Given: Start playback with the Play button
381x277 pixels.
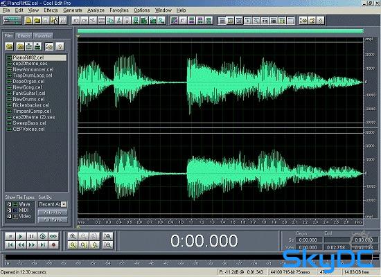Looking at the screenshot, I should click(21, 236).
